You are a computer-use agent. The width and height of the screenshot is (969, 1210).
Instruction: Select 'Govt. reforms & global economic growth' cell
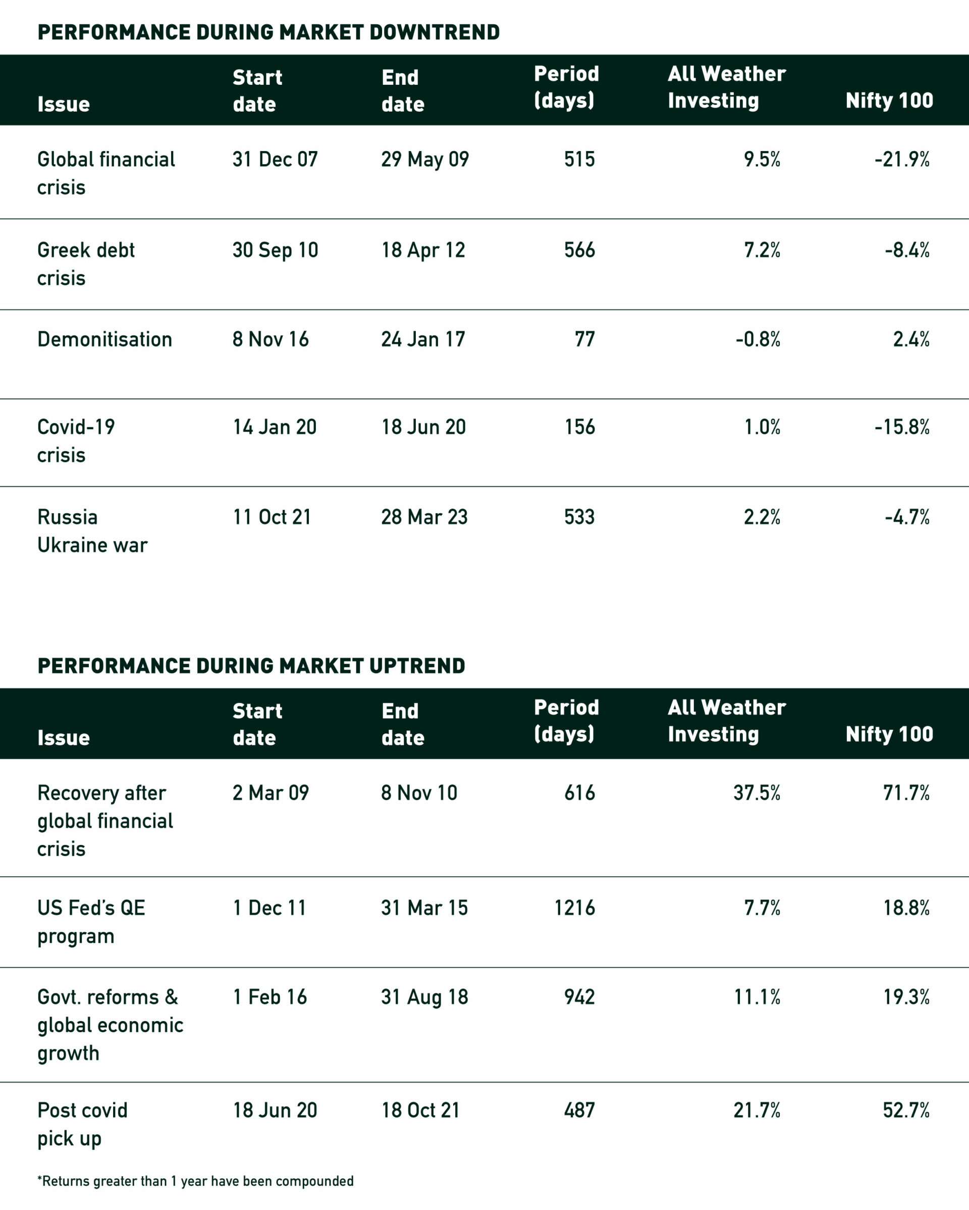[110, 1025]
